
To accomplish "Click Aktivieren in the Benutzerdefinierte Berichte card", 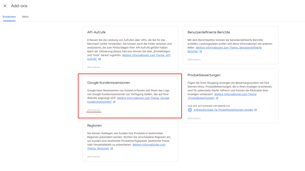I will [x=194, y=59].
